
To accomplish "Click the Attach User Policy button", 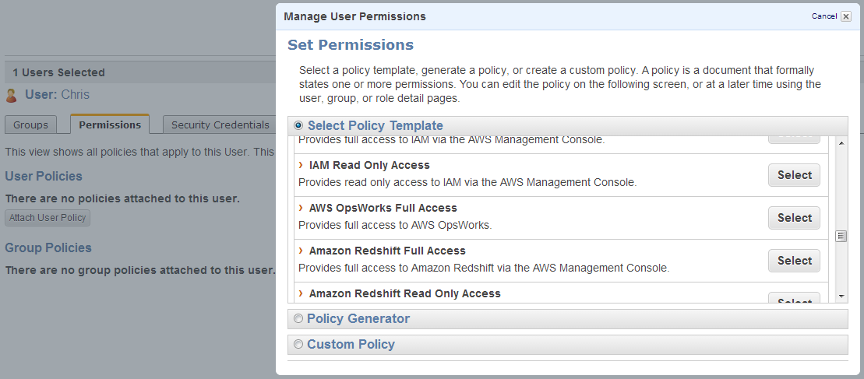I will [x=48, y=218].
